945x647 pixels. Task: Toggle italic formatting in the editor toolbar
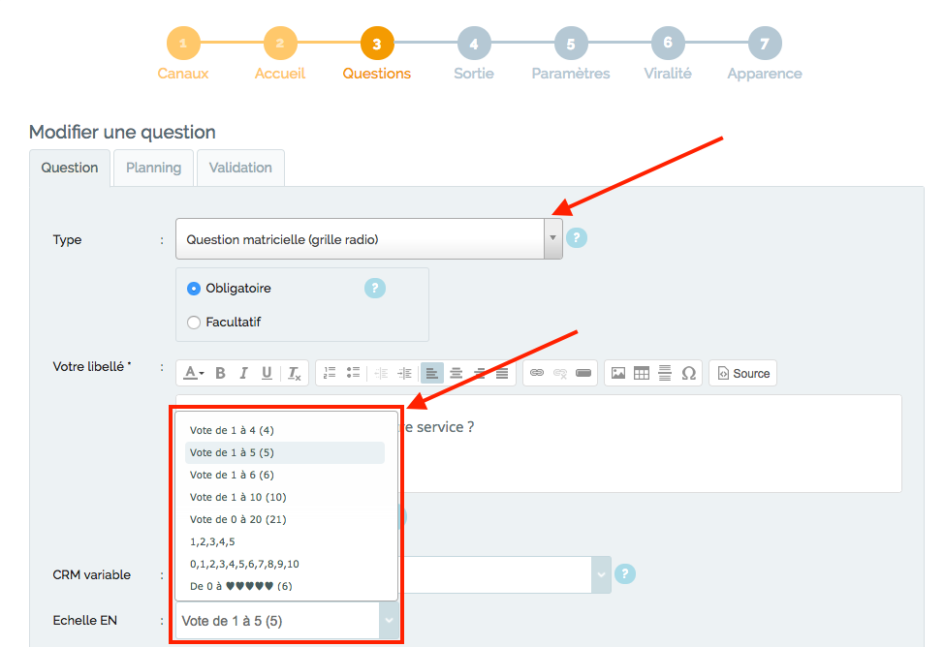click(x=243, y=374)
